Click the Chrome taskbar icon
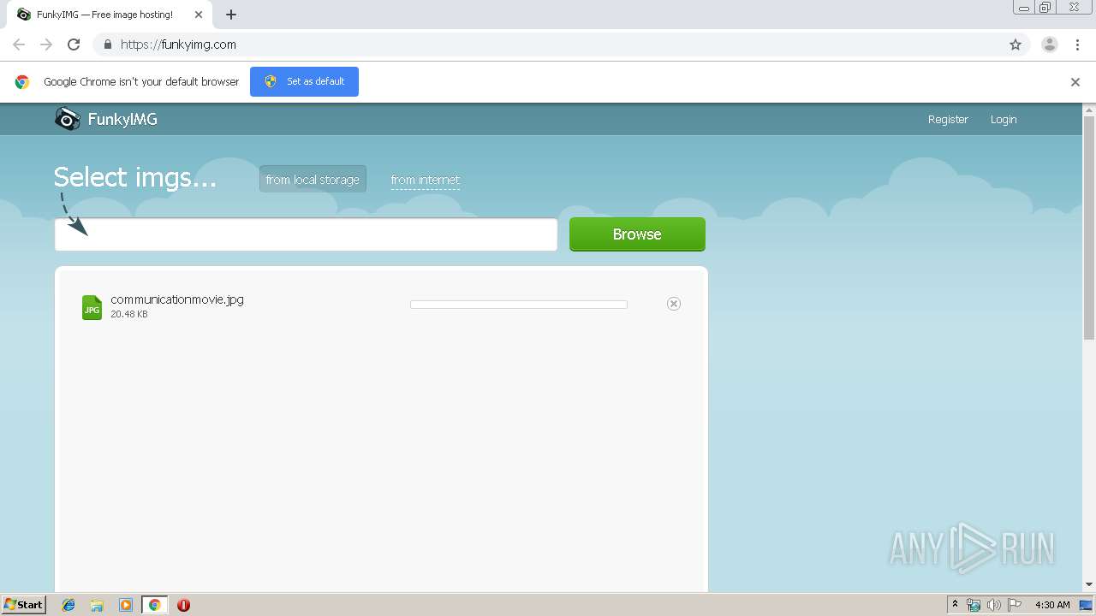Screen dimensions: 1096x616 pyautogui.click(x=154, y=605)
